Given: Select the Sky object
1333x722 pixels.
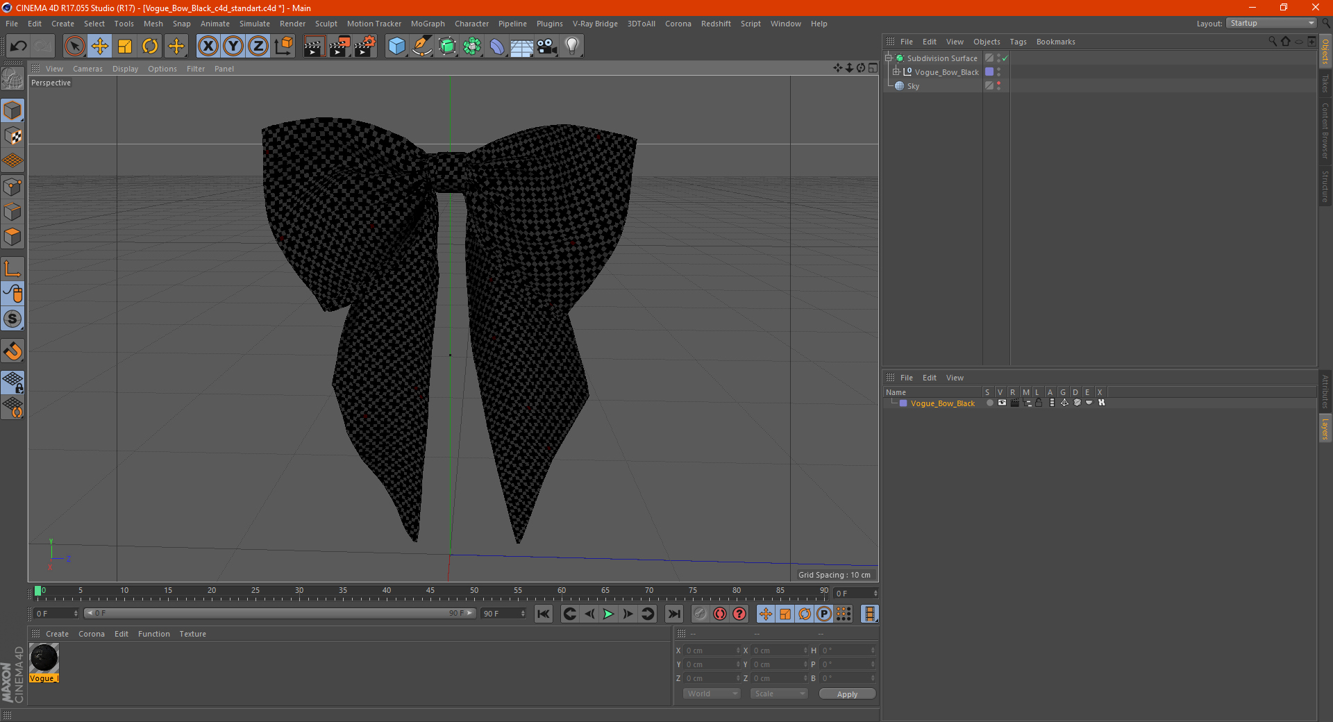Looking at the screenshot, I should click(x=913, y=86).
